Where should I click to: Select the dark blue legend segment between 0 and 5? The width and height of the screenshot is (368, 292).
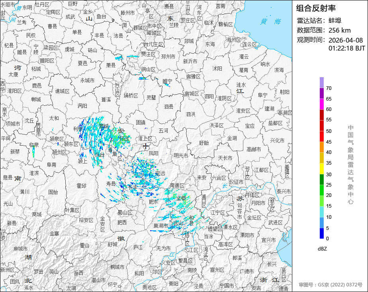click(x=322, y=234)
